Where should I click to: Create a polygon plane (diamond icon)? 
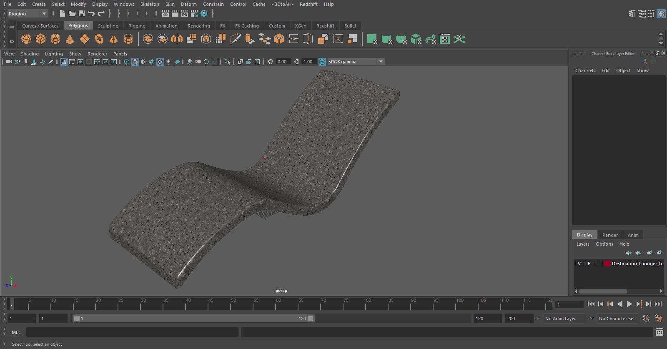85,39
